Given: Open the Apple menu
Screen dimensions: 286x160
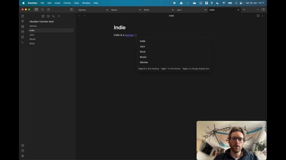Looking at the screenshot, I should pos(23,3).
